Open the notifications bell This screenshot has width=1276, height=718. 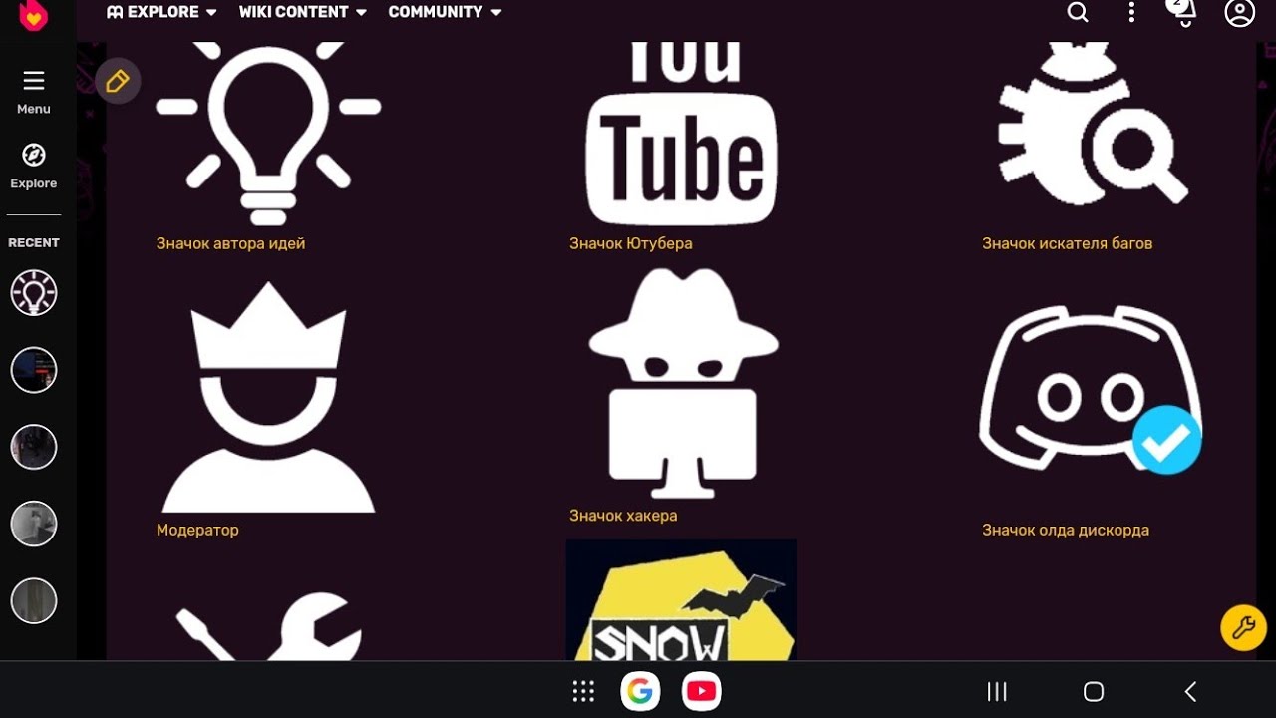click(1184, 12)
